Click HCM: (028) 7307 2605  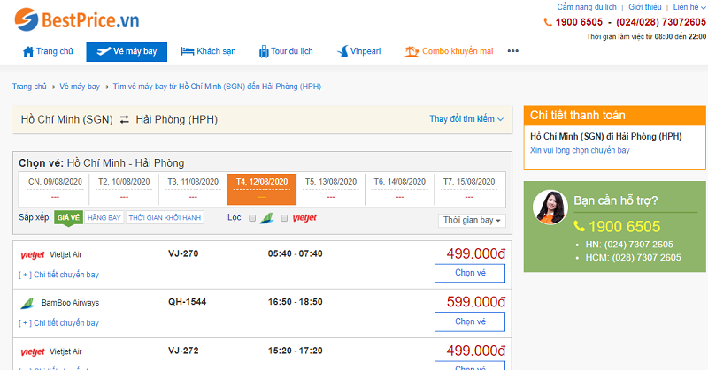(633, 258)
